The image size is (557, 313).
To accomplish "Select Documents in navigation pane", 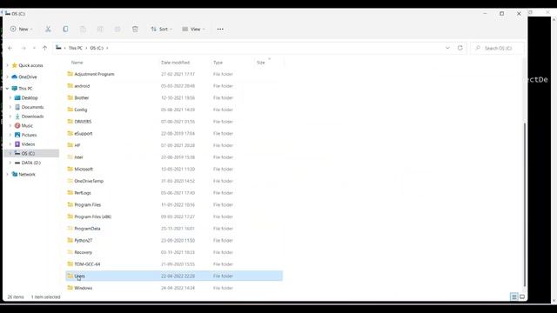I will 32,107.
